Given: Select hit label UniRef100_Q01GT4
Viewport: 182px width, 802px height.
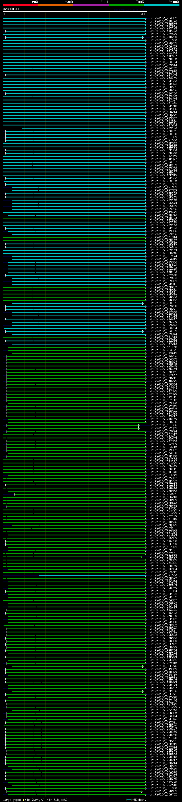Looking at the screenshot, I should pos(163,238).
